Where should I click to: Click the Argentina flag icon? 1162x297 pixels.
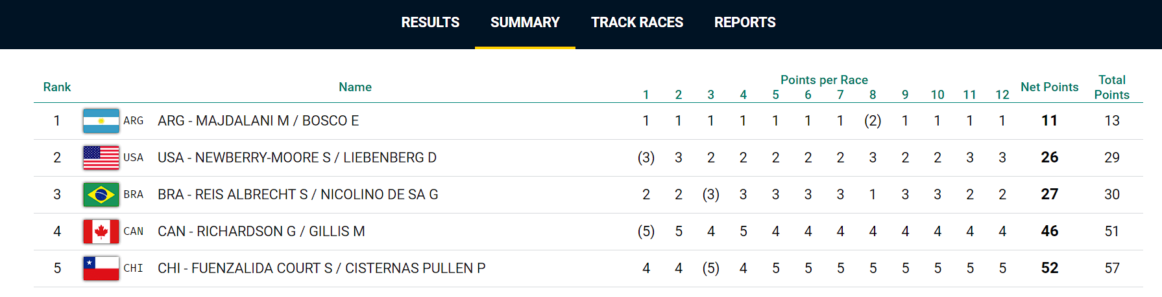coord(101,121)
